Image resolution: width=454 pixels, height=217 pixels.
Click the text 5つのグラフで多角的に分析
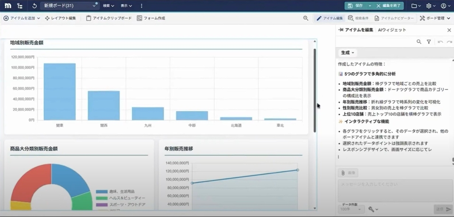point(370,74)
